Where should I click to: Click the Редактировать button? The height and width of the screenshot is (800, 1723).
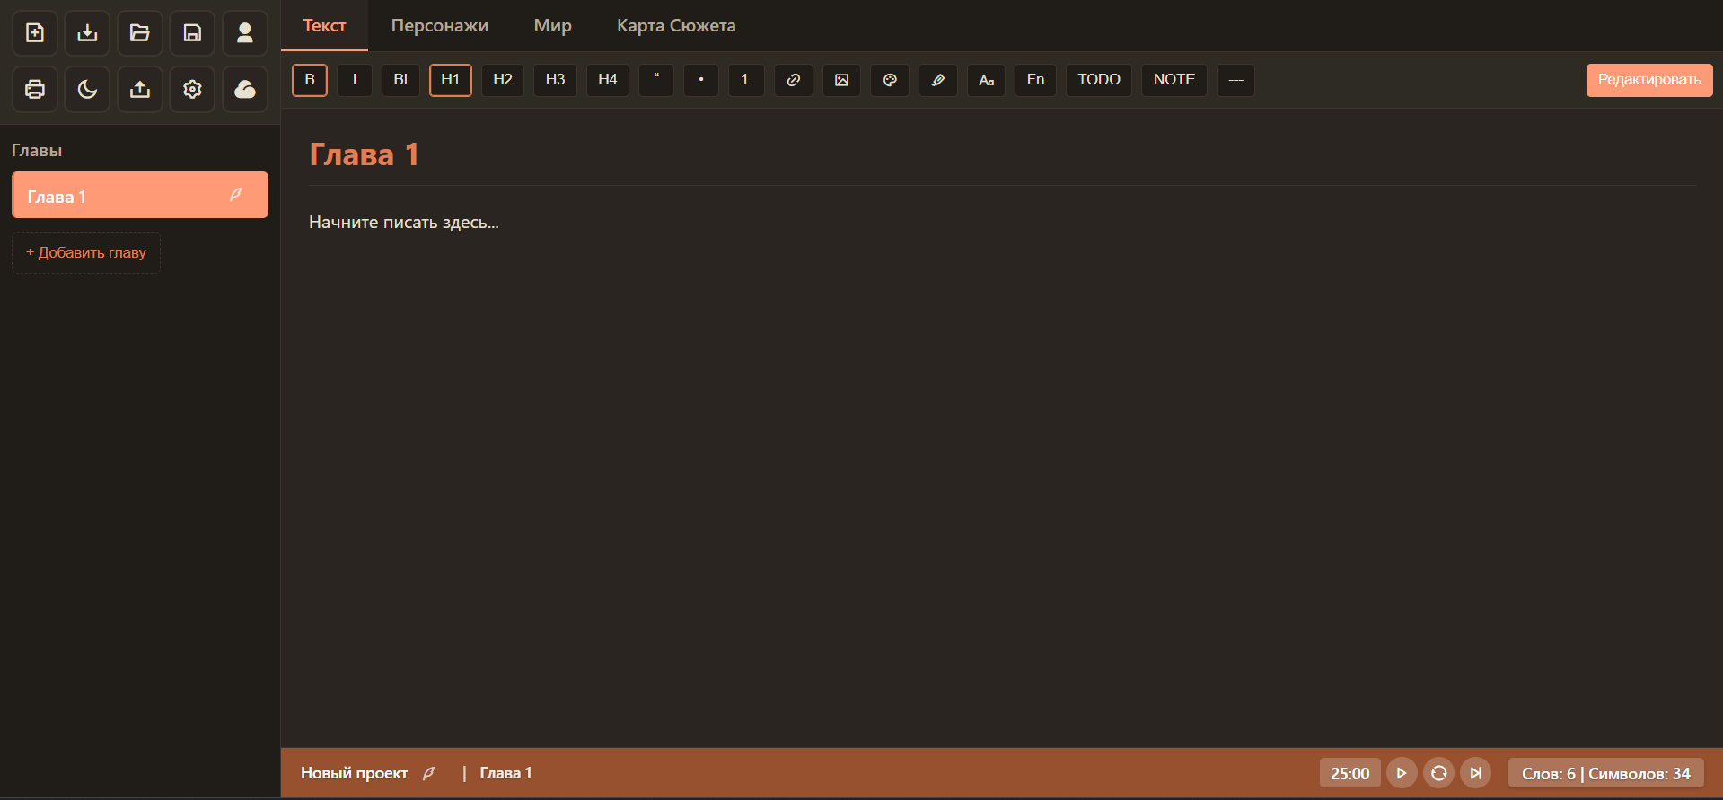pyautogui.click(x=1649, y=80)
